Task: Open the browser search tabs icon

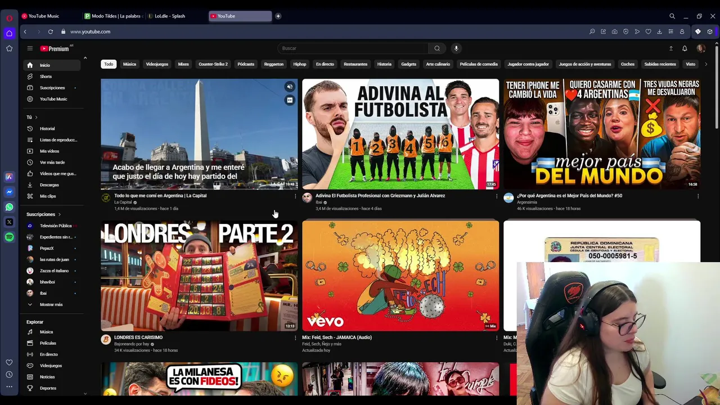Action: 672,16
